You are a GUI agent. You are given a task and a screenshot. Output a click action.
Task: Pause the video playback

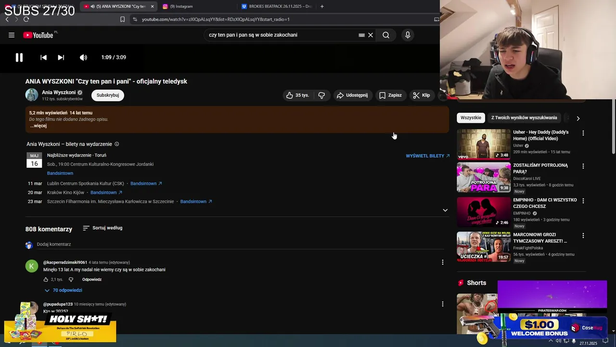coord(19,57)
